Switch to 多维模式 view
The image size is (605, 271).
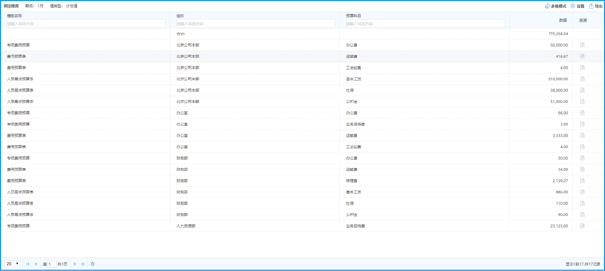point(556,6)
